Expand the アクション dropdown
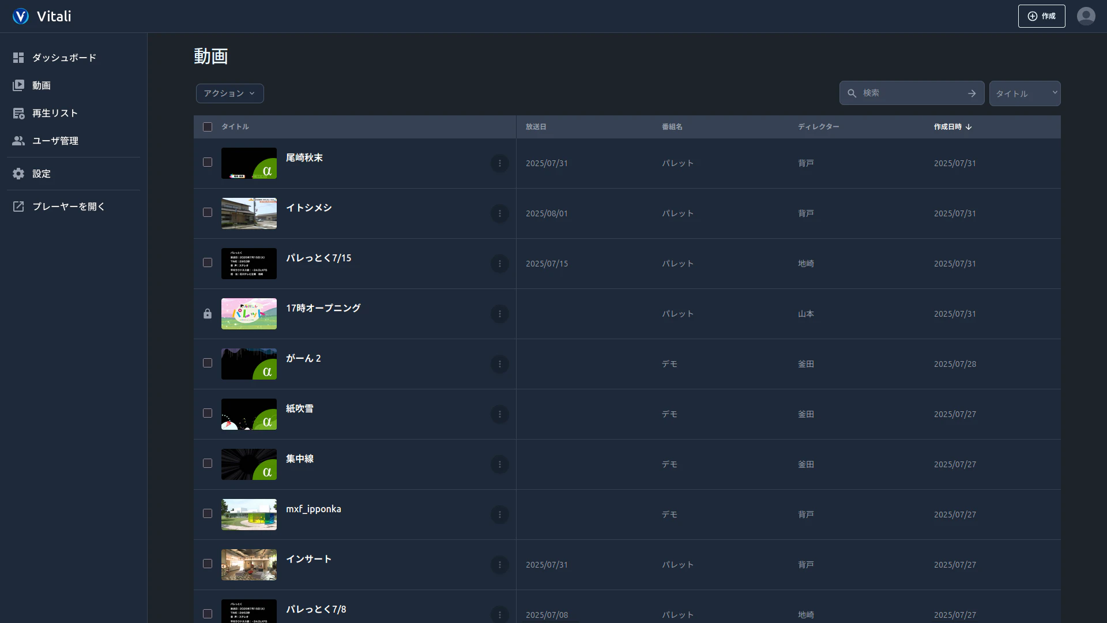The image size is (1107, 623). [x=229, y=93]
